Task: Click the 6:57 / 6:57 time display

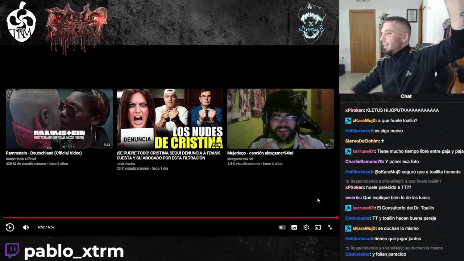Action: coord(46,227)
